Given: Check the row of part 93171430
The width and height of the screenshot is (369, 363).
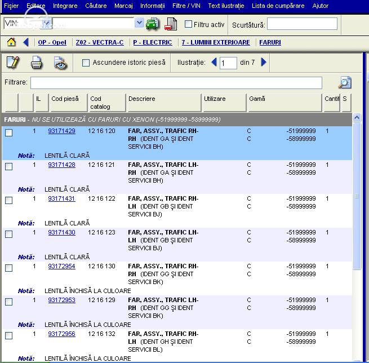Looking at the screenshot, I should (x=8, y=234).
